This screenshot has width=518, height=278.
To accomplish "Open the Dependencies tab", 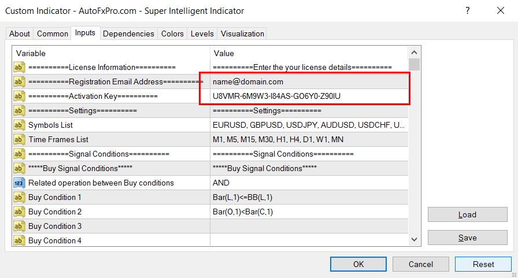I will coord(128,34).
